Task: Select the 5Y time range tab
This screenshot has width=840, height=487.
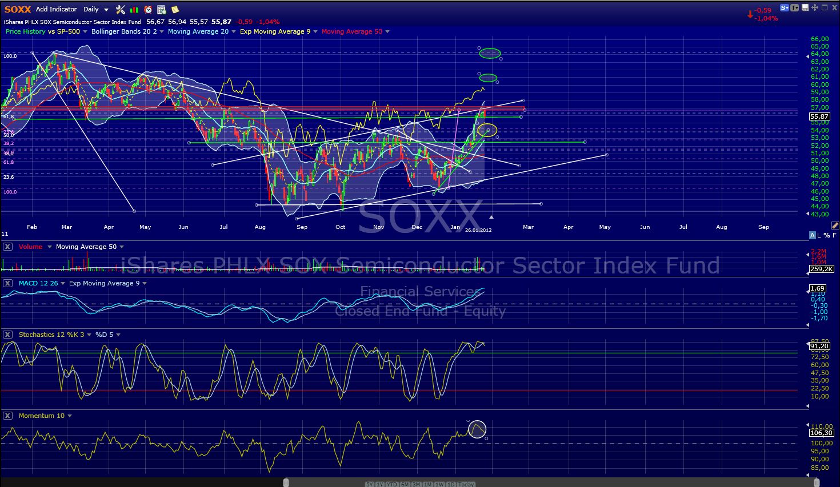Action: click(x=370, y=484)
